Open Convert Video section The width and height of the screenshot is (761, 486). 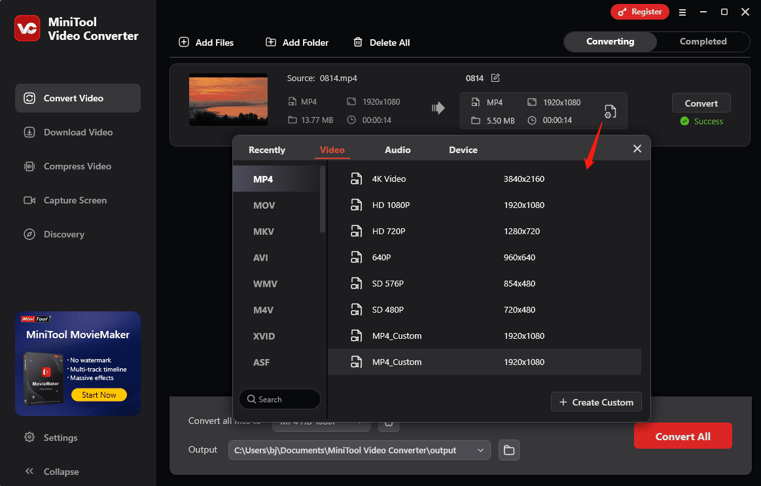tap(78, 99)
